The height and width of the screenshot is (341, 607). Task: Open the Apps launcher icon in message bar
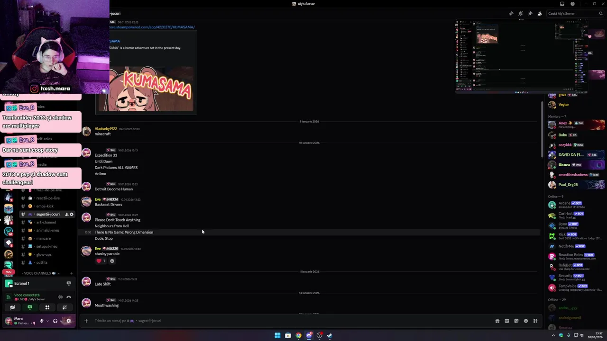pyautogui.click(x=535, y=321)
